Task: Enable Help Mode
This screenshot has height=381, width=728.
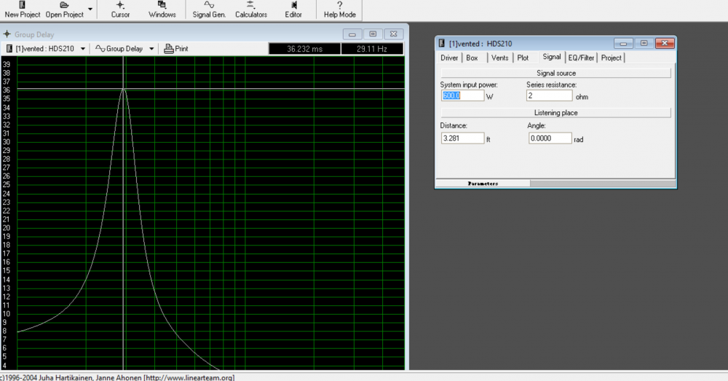Action: point(339,9)
